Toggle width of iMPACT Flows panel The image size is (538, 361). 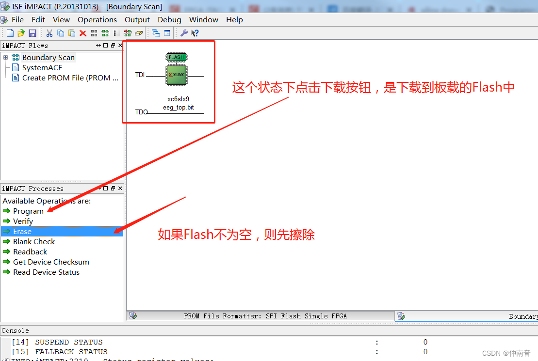98,45
